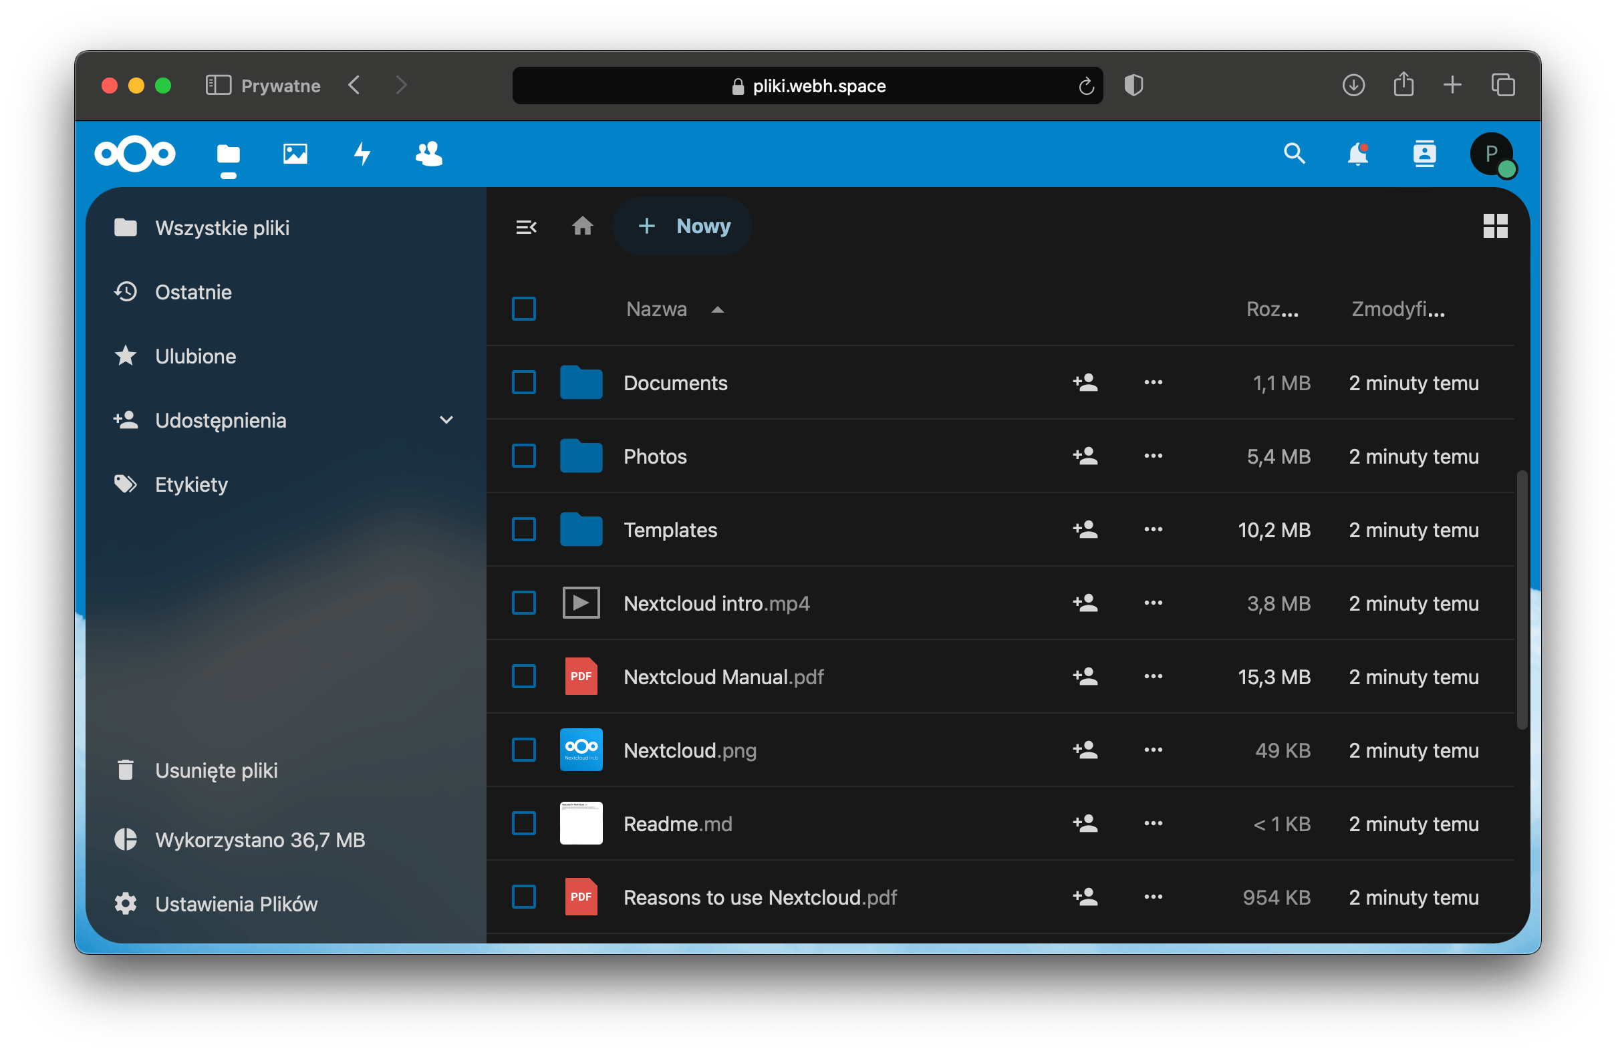Open the Photos app icon
Screen dimensions: 1616x1053
(x=295, y=154)
